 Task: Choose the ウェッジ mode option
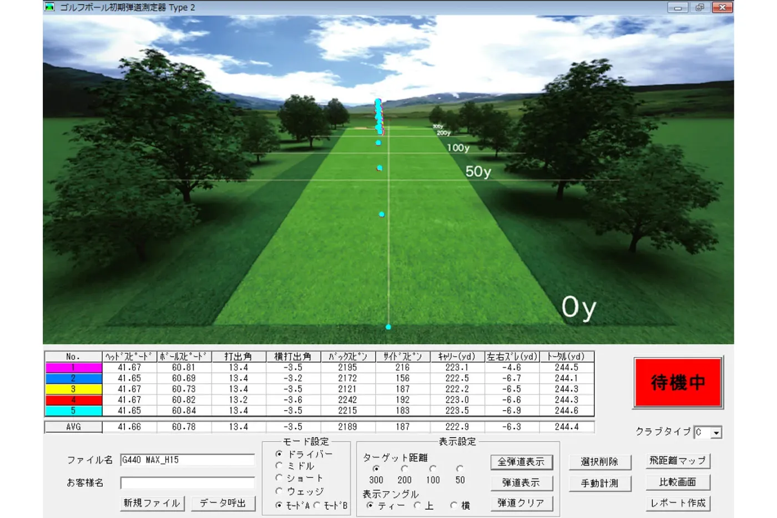click(279, 491)
